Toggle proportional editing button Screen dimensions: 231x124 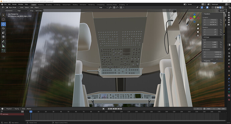(121, 7)
